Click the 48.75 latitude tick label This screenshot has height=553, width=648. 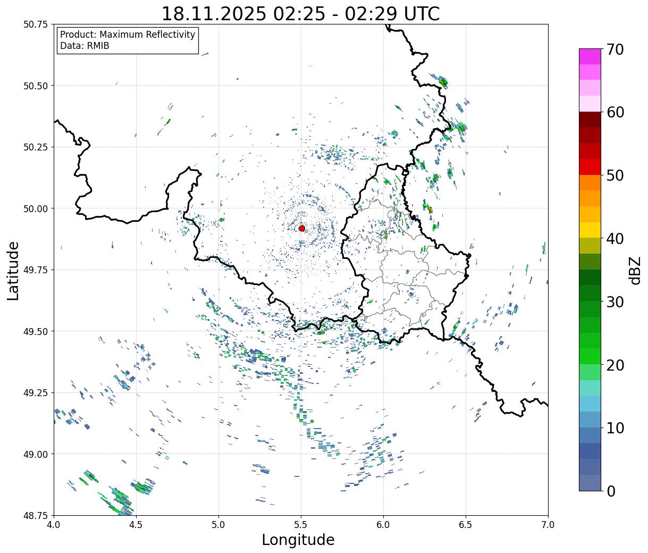coord(36,515)
